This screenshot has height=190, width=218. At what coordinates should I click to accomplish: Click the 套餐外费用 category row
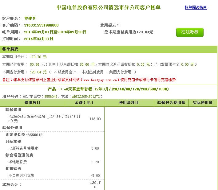coord(12,128)
